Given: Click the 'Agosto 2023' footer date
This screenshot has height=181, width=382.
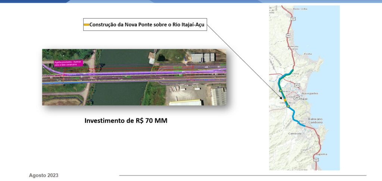Looking at the screenshot, I should [x=44, y=175].
